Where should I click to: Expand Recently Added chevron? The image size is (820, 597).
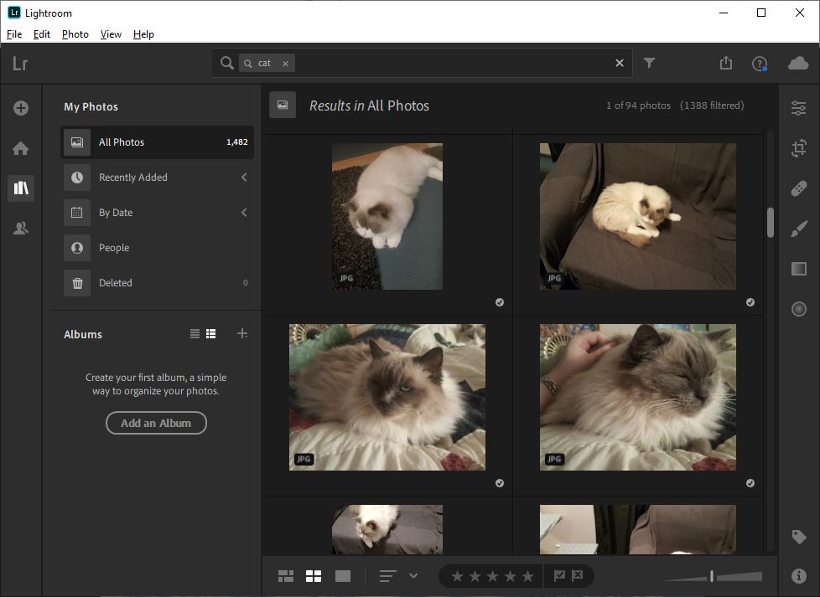[x=244, y=177]
